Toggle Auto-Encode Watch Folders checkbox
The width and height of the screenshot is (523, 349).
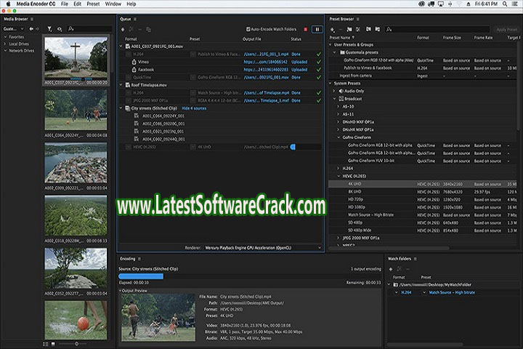tap(248, 29)
